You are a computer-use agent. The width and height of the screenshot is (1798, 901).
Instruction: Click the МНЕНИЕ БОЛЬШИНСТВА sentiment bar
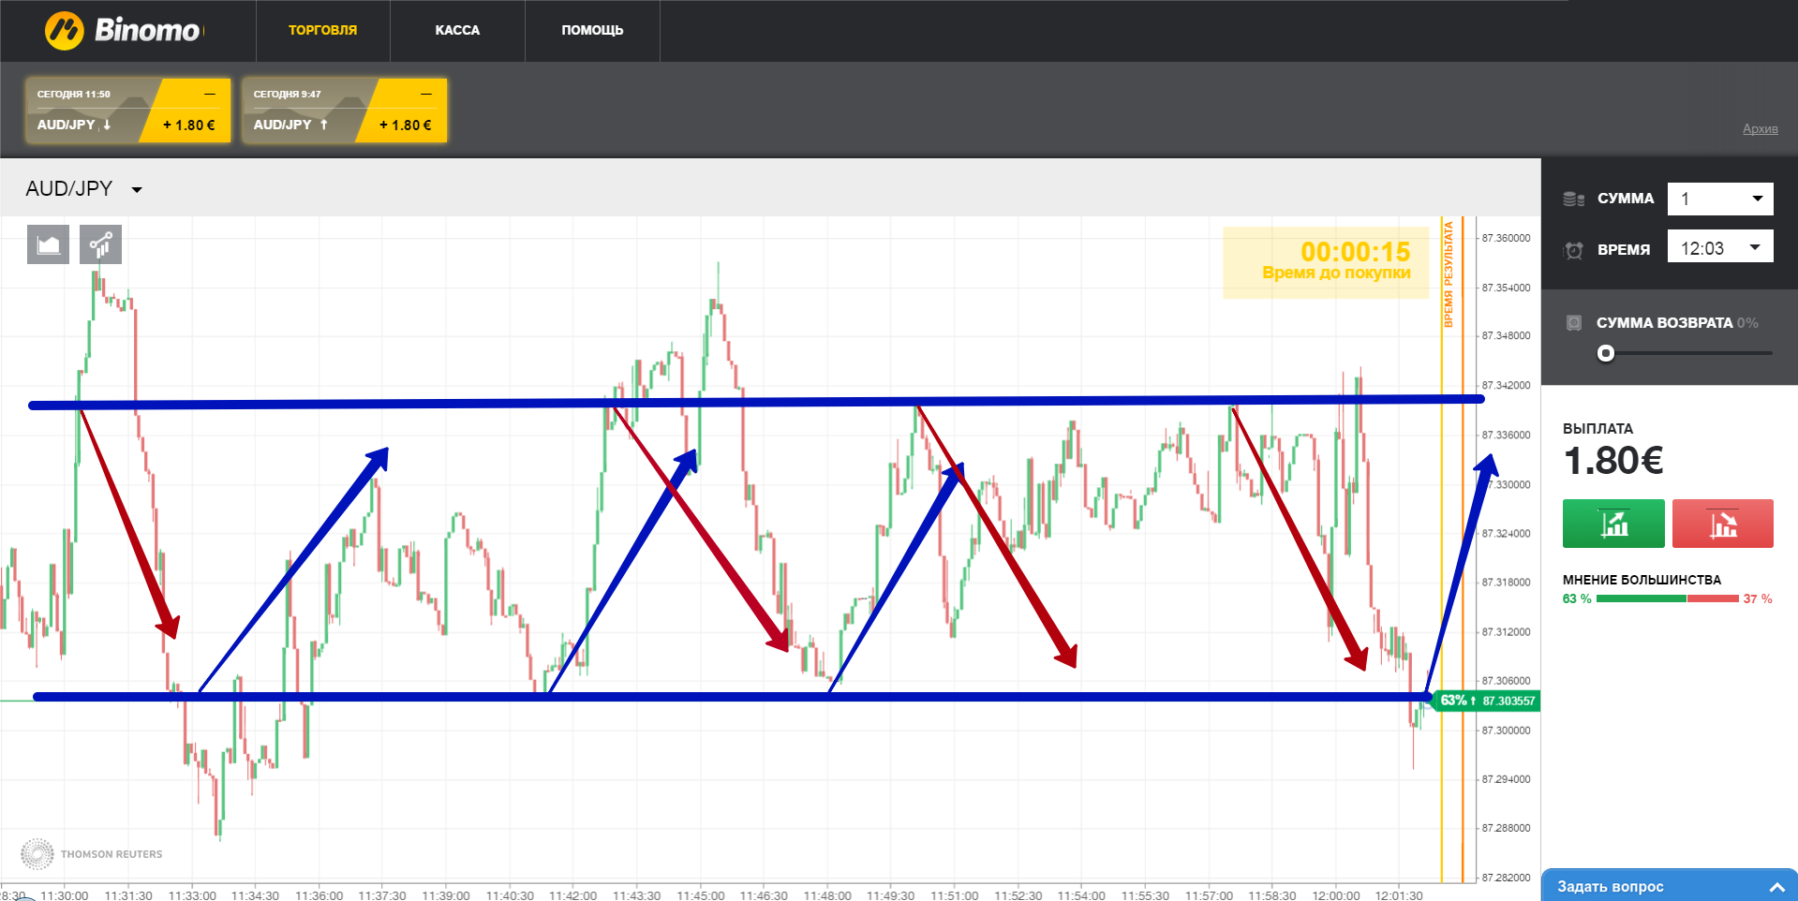[1668, 598]
